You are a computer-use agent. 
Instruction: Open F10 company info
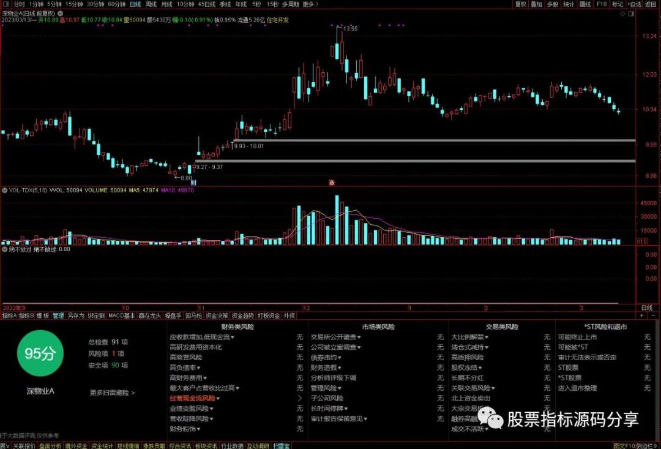pos(602,4)
